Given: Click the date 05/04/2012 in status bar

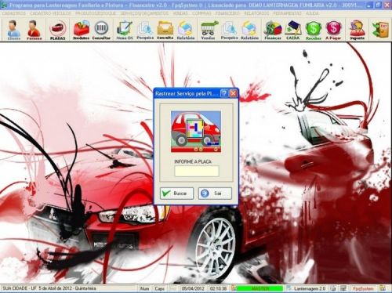Looking at the screenshot, I should click(193, 288).
